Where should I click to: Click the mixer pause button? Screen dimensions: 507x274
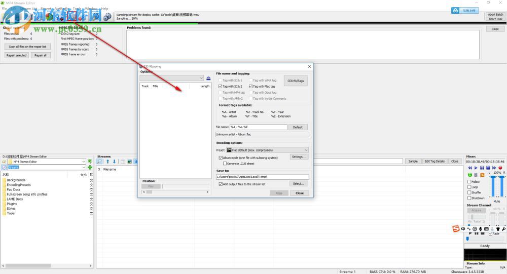coord(482,168)
